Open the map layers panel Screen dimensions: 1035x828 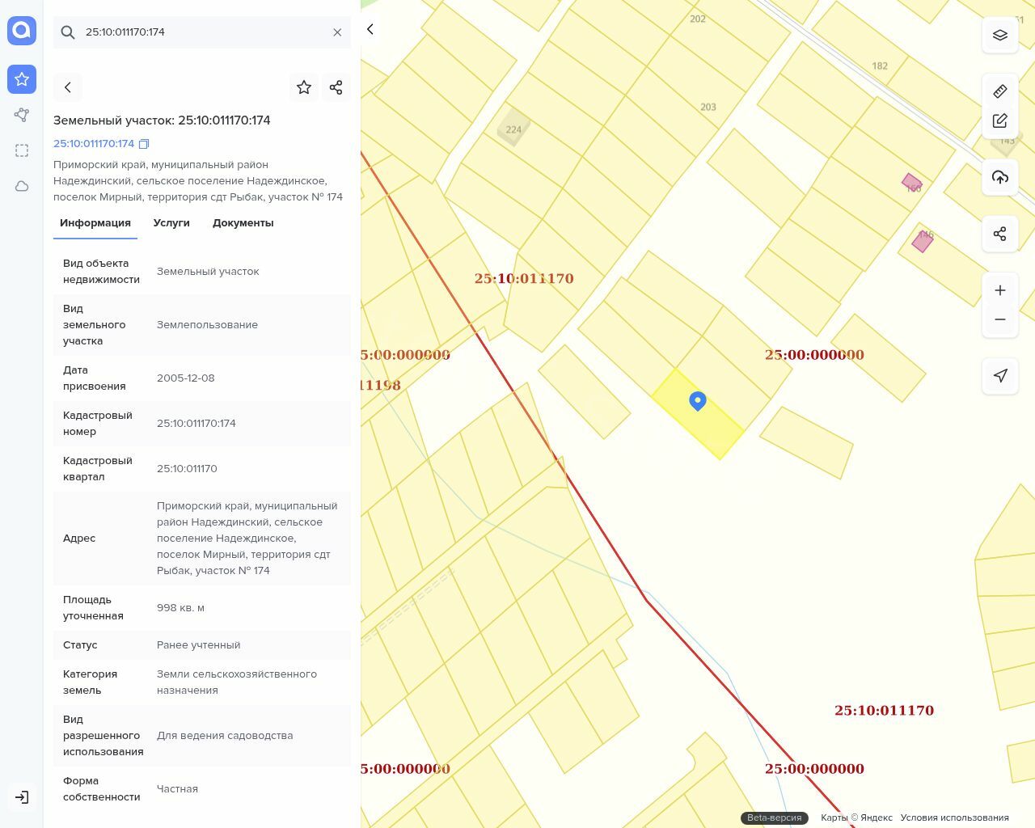pyautogui.click(x=999, y=35)
